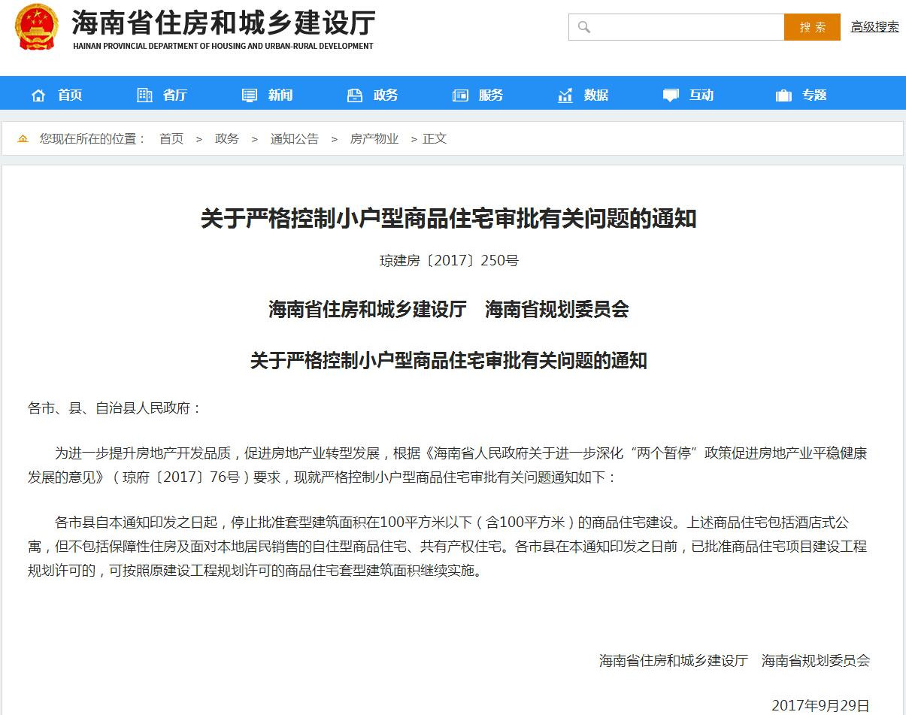The width and height of the screenshot is (906, 715).
Task: Click the newspaper icon beside 新闻
Action: 250,95
